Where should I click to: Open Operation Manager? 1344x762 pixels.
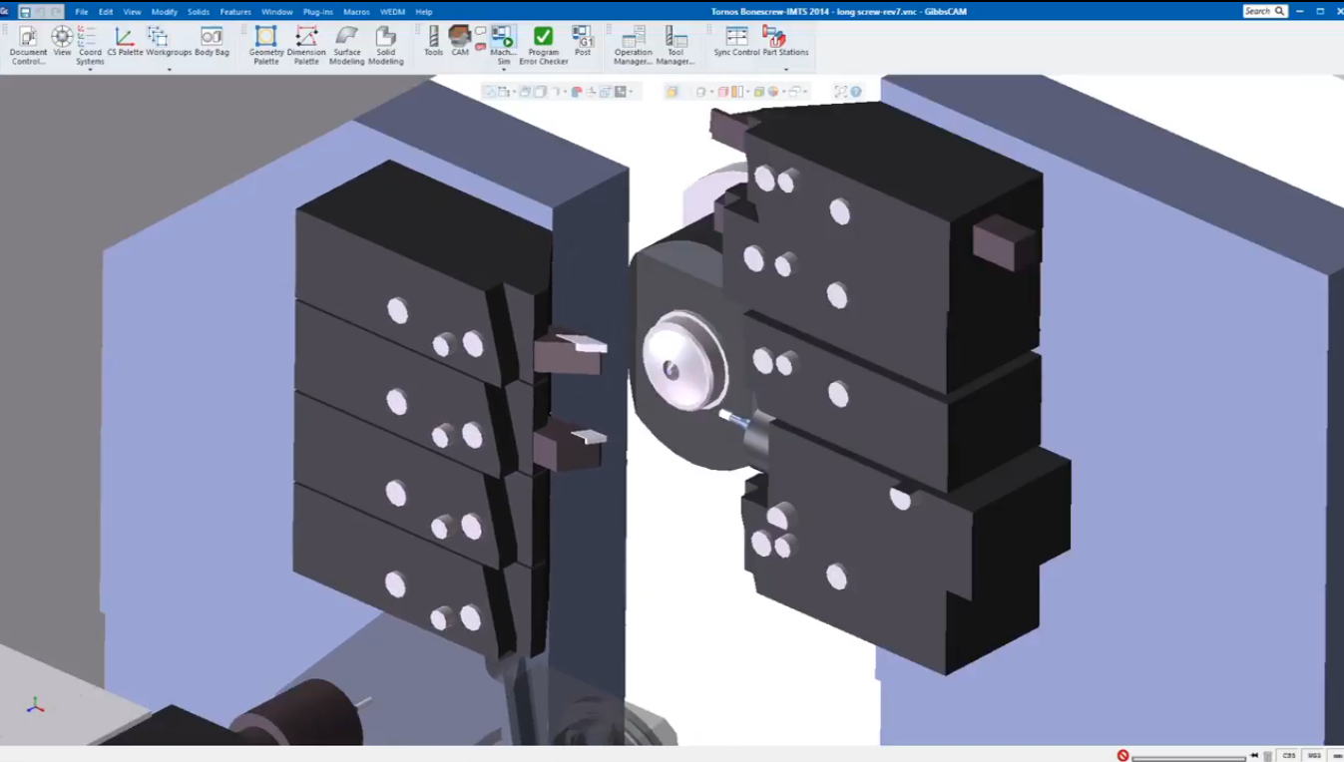point(633,46)
